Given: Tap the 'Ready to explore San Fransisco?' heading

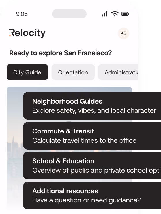Looking at the screenshot, I should (x=61, y=53).
